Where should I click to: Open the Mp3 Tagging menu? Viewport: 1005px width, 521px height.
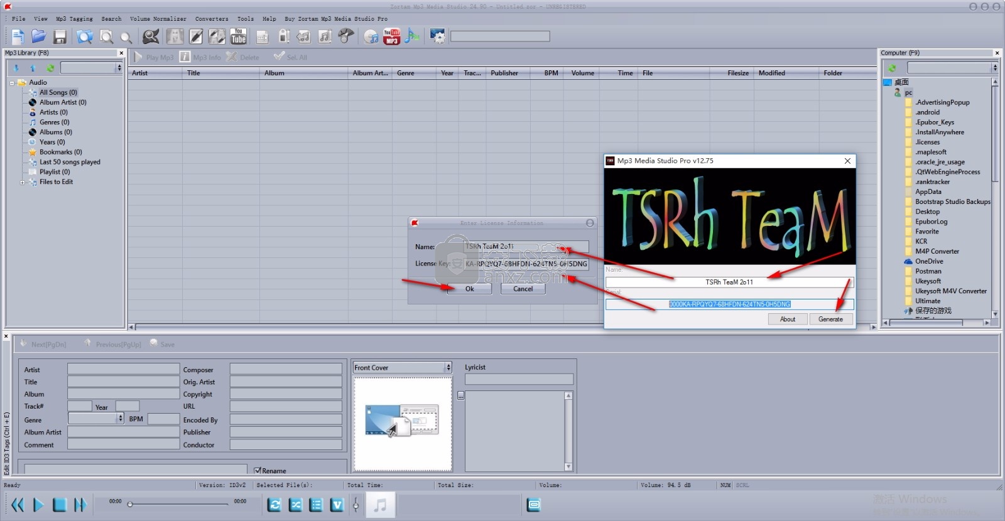pyautogui.click(x=74, y=19)
